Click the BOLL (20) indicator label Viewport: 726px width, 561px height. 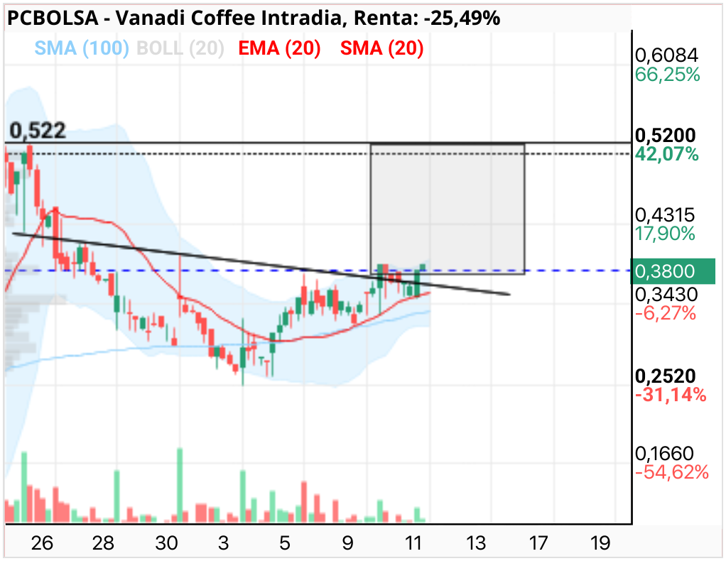[180, 48]
